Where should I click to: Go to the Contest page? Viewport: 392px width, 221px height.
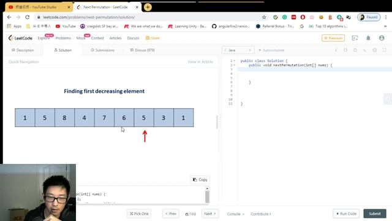tap(97, 38)
